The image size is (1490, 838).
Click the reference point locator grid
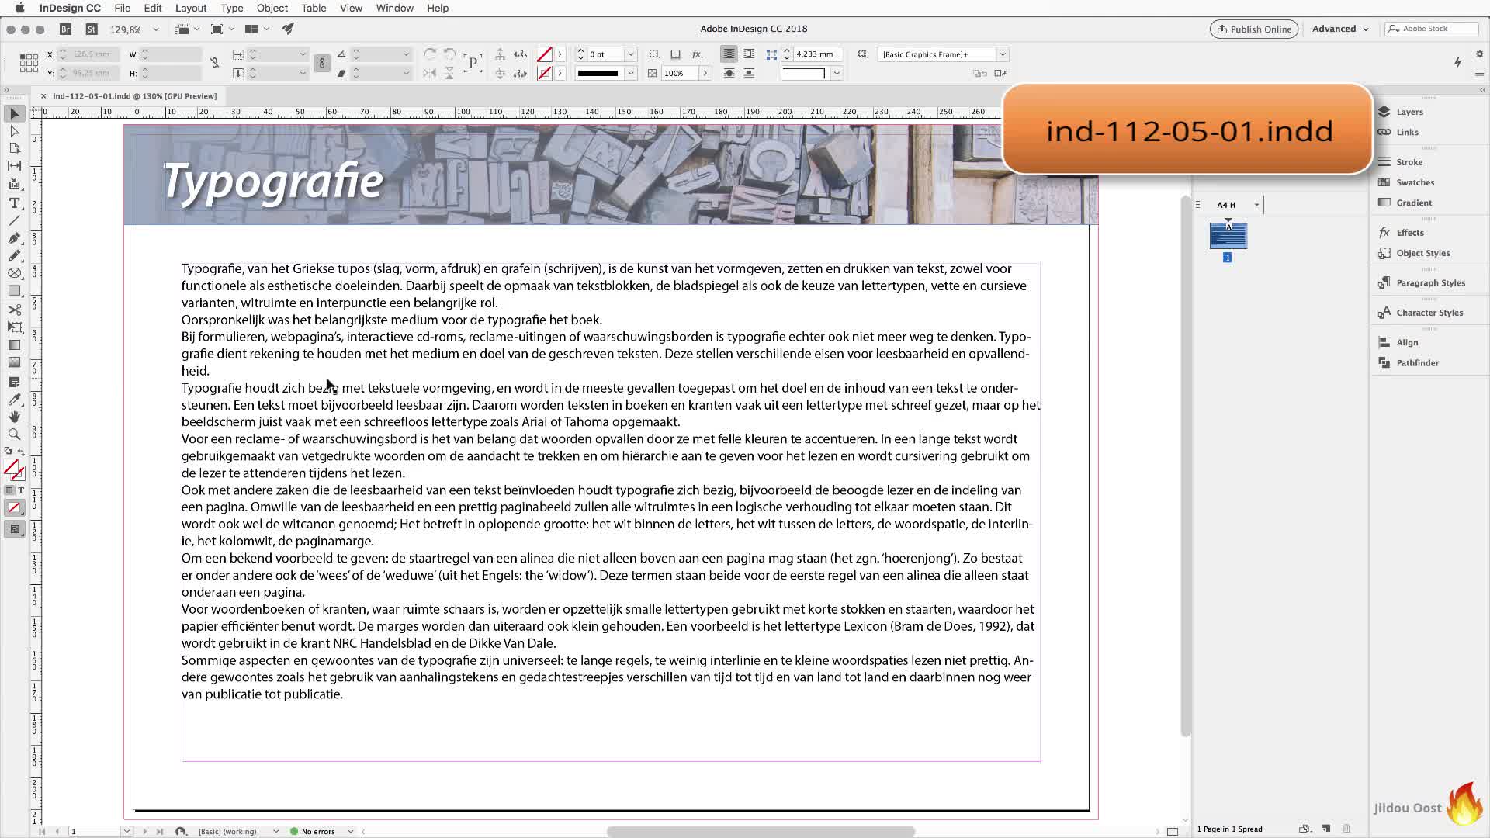29,64
